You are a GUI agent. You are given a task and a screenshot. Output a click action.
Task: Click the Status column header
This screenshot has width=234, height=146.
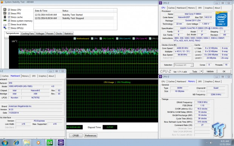[87, 11]
